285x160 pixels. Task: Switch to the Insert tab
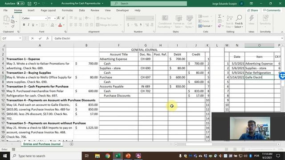pyautogui.click(x=31, y=10)
